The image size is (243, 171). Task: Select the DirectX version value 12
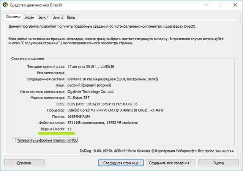click(x=69, y=129)
